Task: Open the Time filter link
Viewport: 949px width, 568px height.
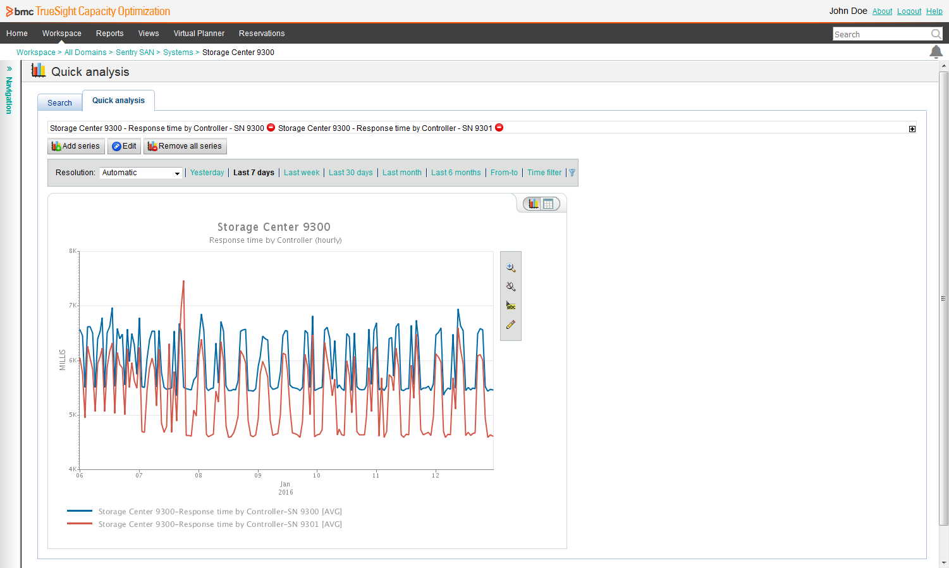Action: (x=544, y=173)
